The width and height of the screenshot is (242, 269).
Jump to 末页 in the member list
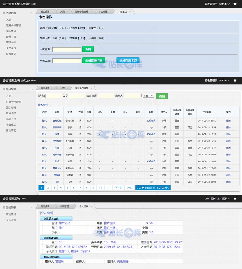[130, 188]
